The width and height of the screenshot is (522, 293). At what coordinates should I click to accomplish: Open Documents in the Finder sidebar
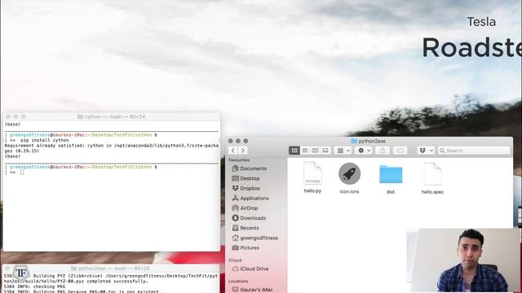point(250,168)
